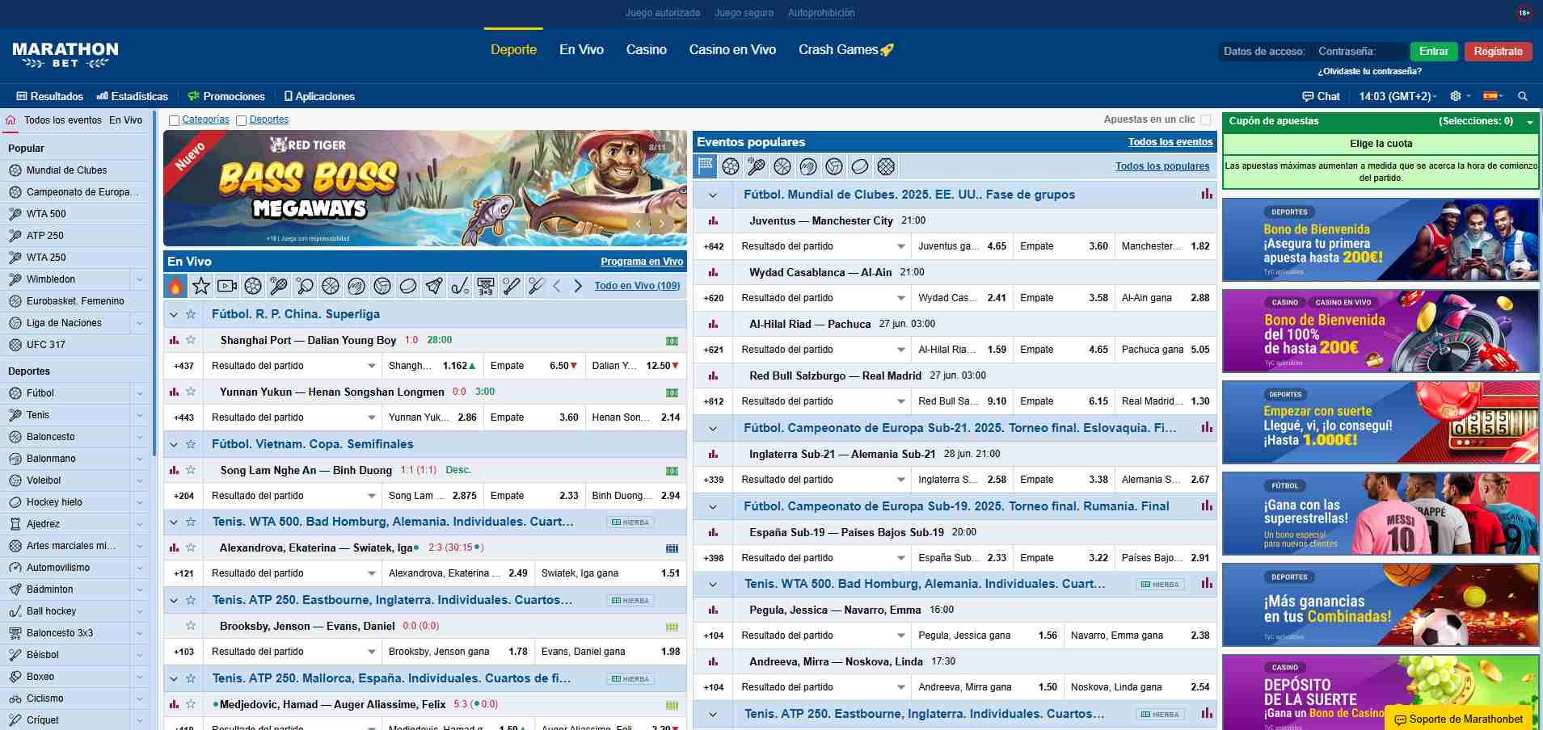Select flag icon in Eventos populares
The width and height of the screenshot is (1543, 730).
point(706,166)
